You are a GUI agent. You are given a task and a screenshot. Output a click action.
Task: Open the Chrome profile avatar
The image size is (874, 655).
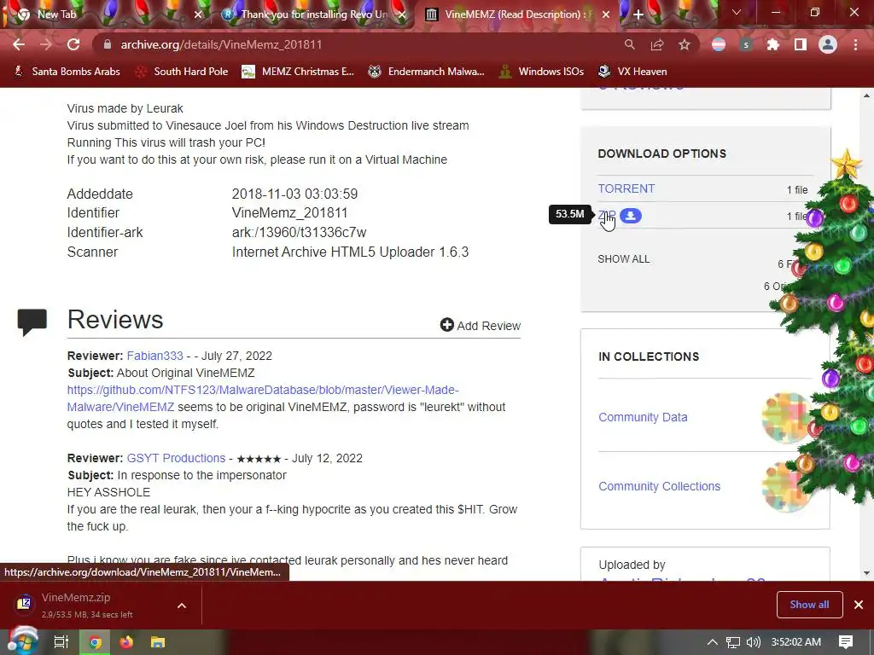(x=828, y=44)
